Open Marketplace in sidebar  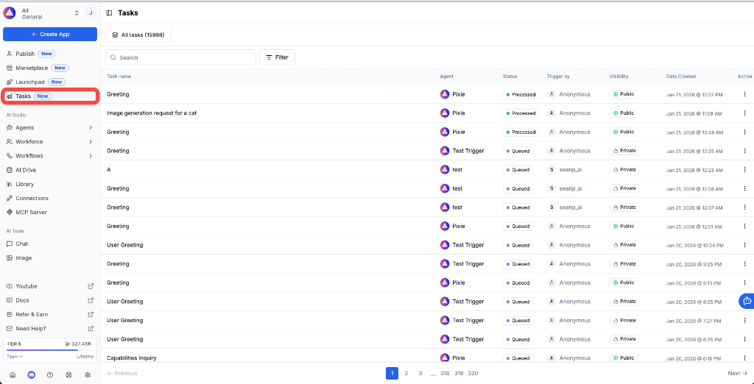50,68
